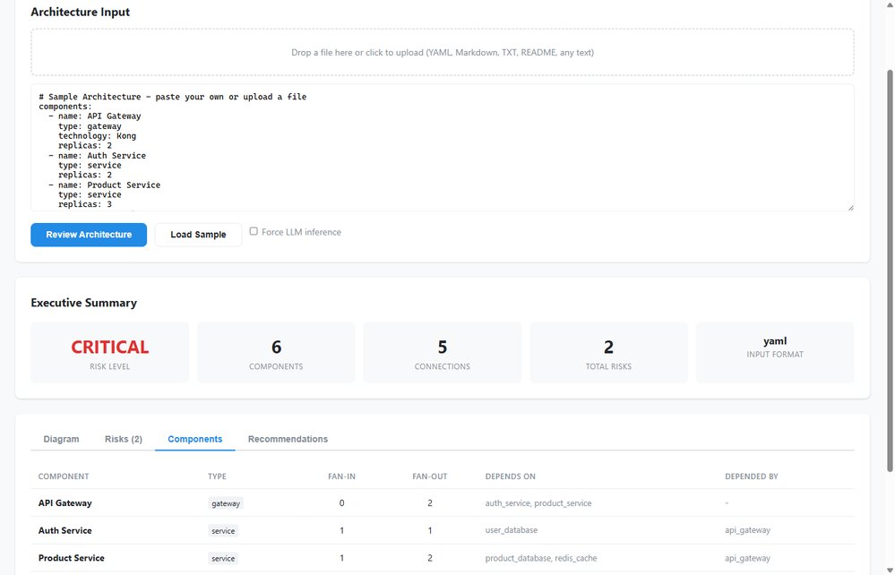Click the Fan-In column header
Image resolution: width=895 pixels, height=575 pixels.
[341, 476]
